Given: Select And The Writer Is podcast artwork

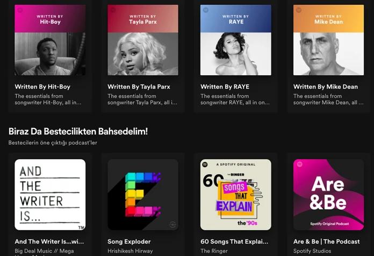Looking at the screenshot, I should pyautogui.click(x=50, y=195).
